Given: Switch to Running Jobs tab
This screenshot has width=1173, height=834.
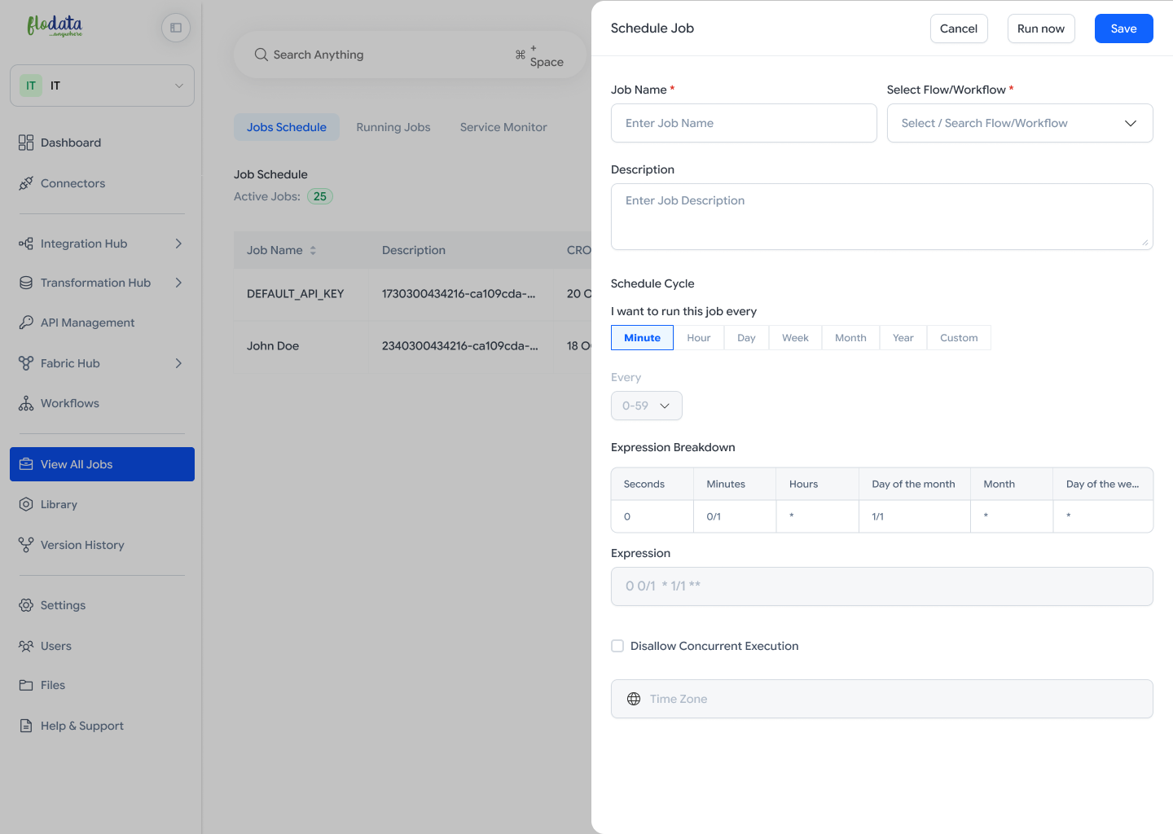Looking at the screenshot, I should [393, 127].
